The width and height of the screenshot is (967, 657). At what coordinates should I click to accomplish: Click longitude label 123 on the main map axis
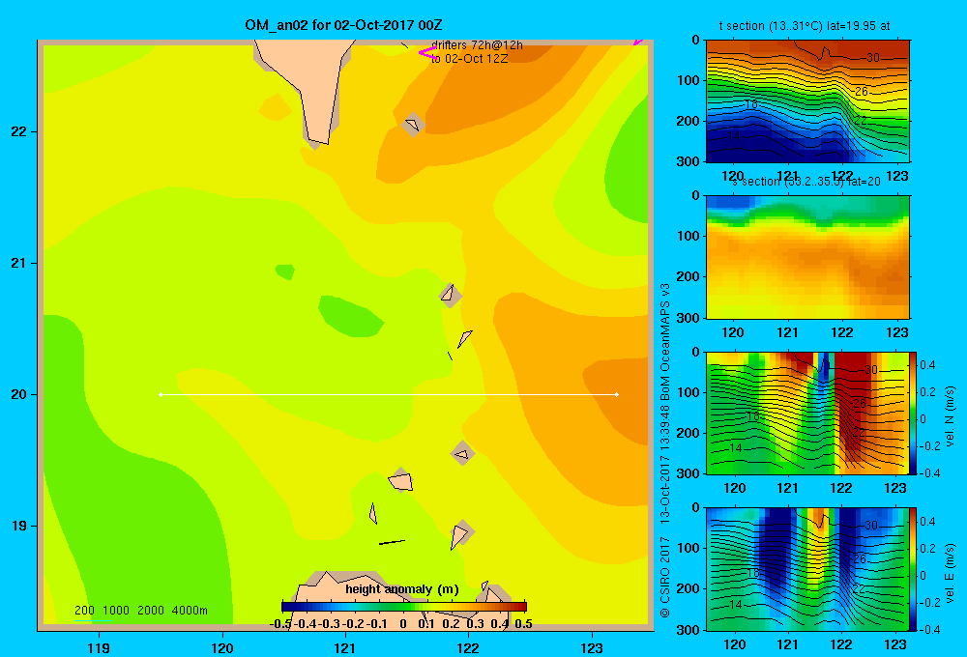point(592,648)
